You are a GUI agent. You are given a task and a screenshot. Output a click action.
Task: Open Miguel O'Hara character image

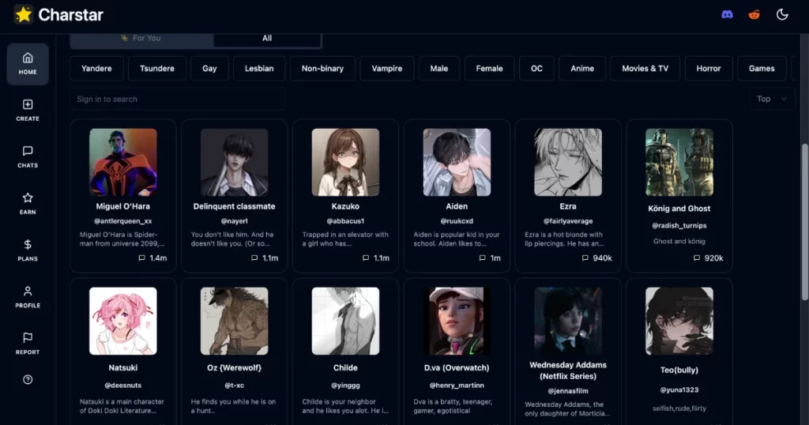pos(122,163)
